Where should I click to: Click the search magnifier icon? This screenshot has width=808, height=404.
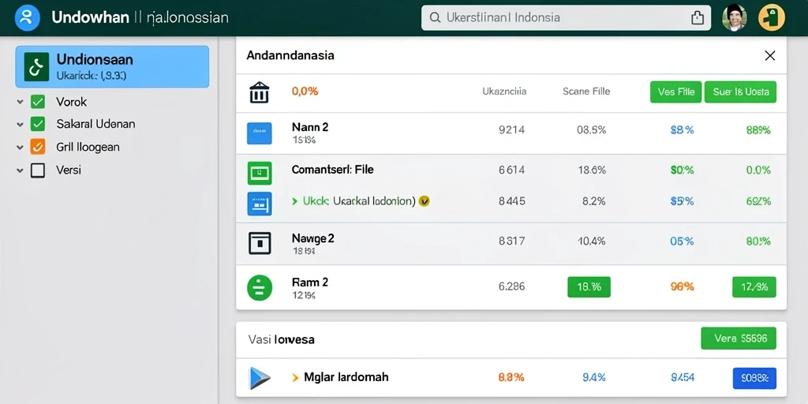435,18
